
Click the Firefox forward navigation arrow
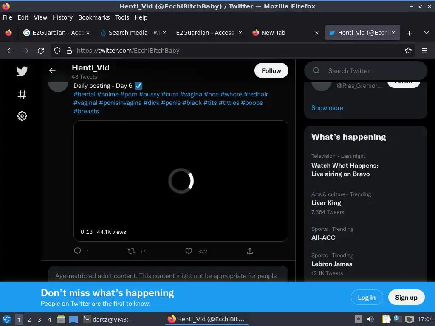(25, 51)
